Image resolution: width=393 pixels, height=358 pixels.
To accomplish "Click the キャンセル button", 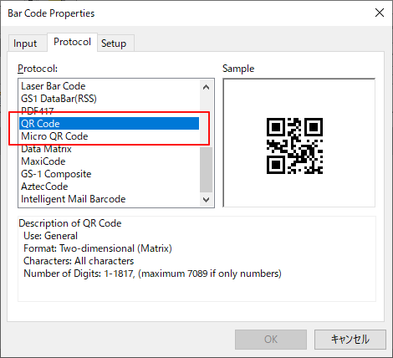I will coord(350,340).
